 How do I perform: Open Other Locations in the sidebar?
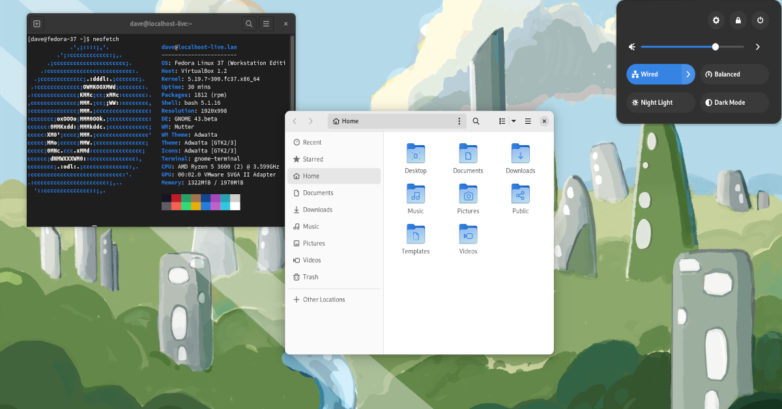pyautogui.click(x=324, y=300)
